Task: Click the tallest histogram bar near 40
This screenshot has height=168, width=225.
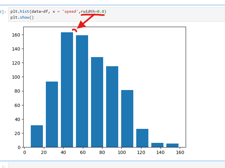Action: pos(67,90)
